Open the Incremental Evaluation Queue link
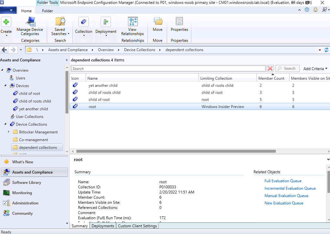Viewport: 330px width, 234px height. (290, 188)
